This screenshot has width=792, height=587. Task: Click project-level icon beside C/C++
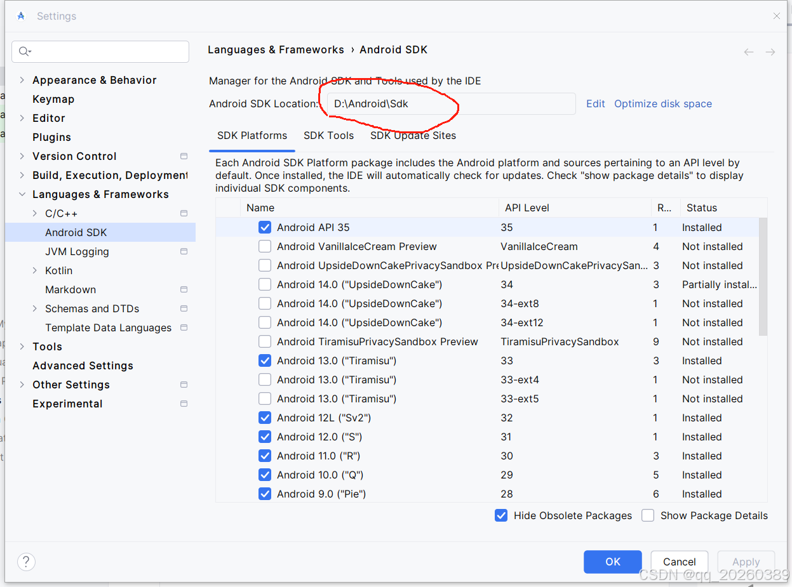(x=184, y=213)
